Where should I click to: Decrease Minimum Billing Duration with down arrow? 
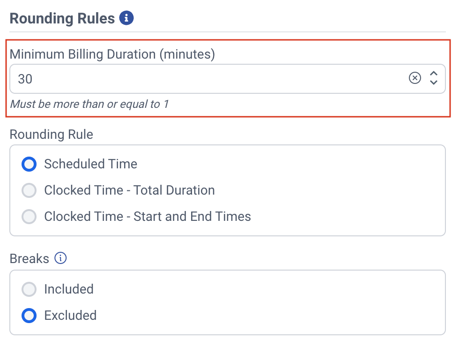pyautogui.click(x=434, y=83)
